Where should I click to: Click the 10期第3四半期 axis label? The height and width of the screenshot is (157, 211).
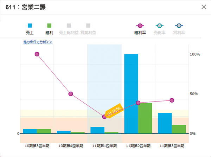pos(37,145)
